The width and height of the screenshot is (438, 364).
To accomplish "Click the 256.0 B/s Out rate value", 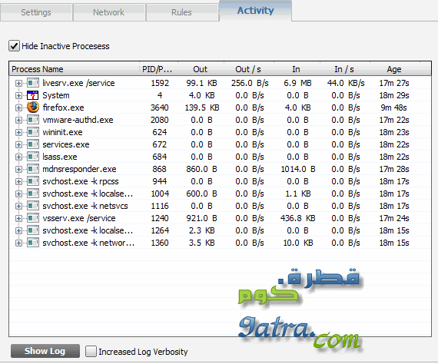I will coord(250,83).
